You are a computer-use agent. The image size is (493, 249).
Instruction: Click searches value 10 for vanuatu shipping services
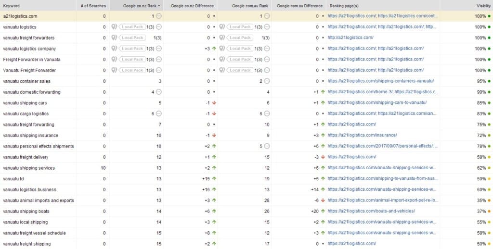click(x=103, y=168)
